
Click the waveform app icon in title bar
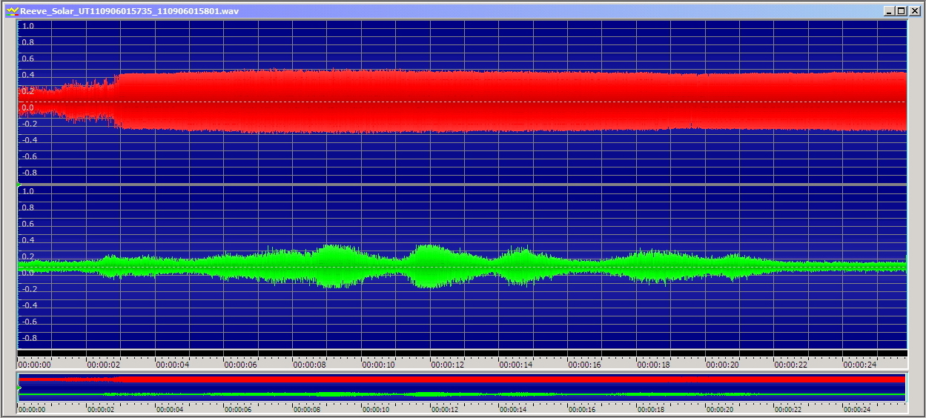pyautogui.click(x=12, y=10)
